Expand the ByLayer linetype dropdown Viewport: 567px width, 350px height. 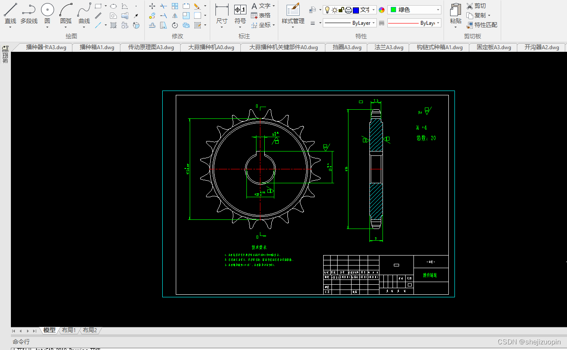tap(350, 23)
